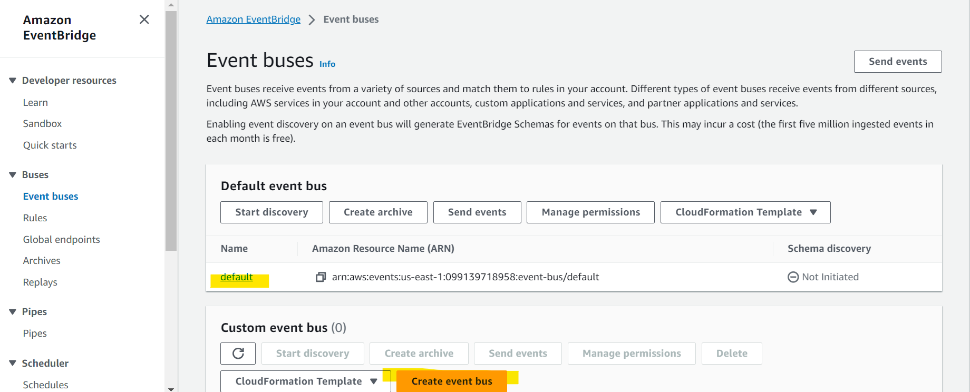Manage permissions for default event bus
Image resolution: width=970 pixels, height=392 pixels.
(590, 212)
